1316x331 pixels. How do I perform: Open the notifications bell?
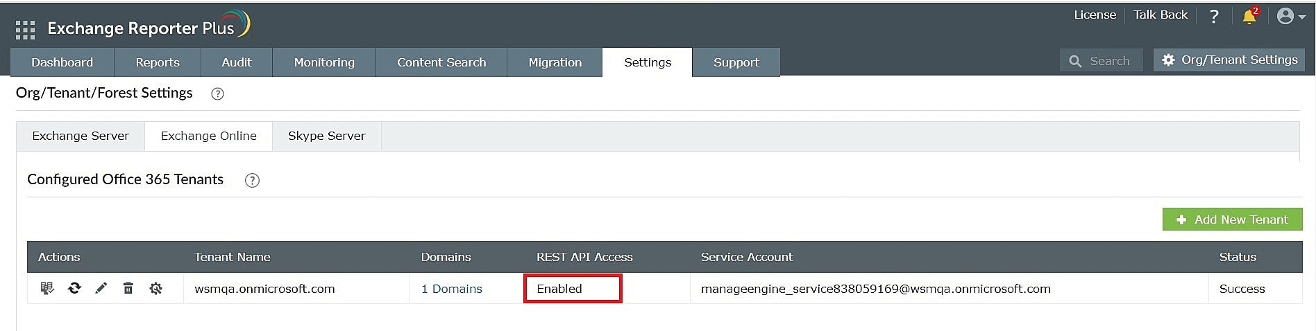[1249, 17]
